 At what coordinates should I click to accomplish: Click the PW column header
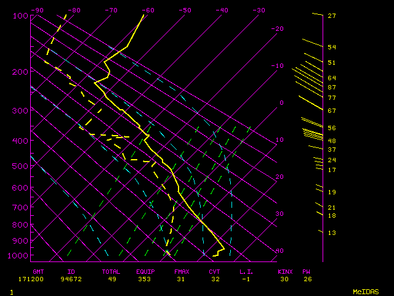click(307, 271)
